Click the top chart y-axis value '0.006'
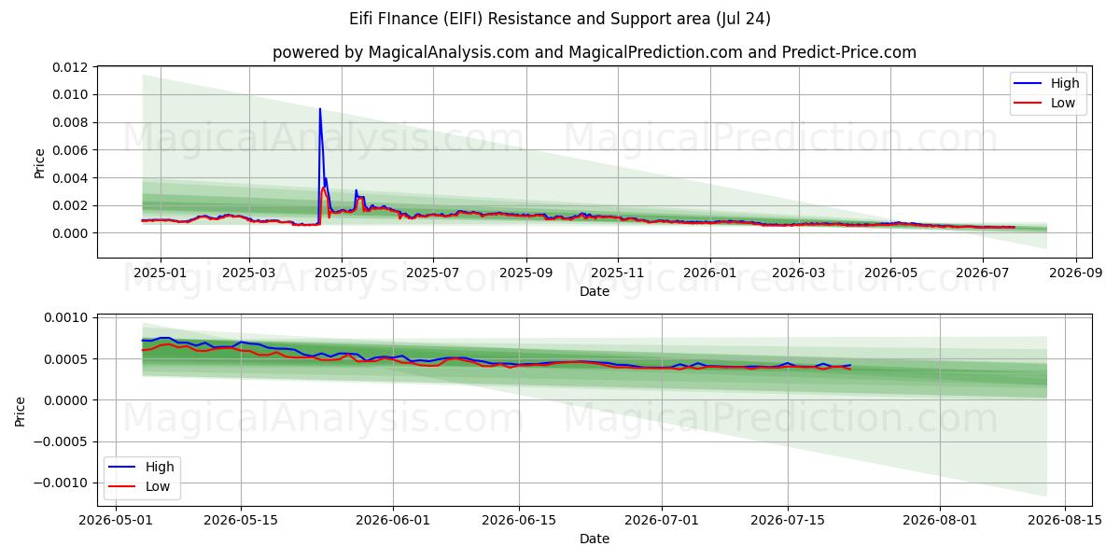Viewport: 1120px width, 560px height. tap(71, 150)
